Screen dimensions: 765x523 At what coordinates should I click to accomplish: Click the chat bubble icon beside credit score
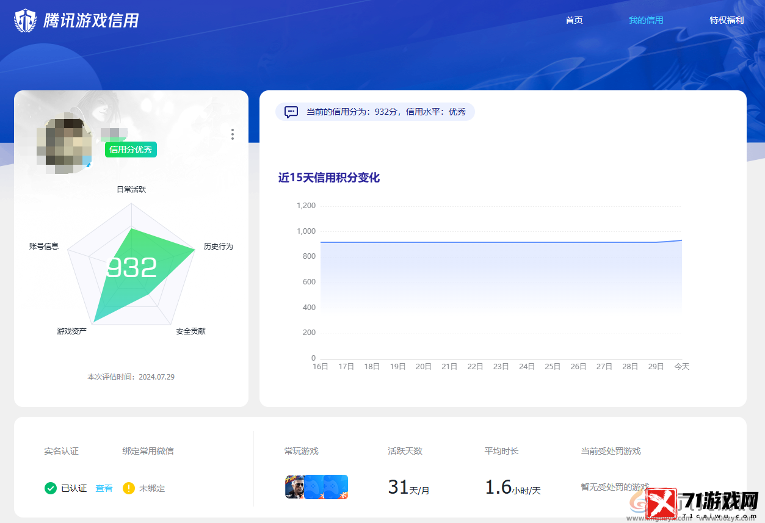coord(291,112)
